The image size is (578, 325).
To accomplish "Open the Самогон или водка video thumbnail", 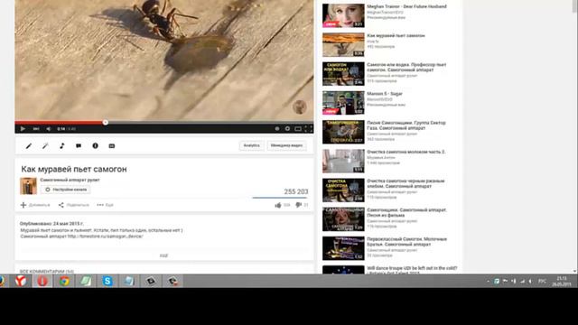I will pos(343,74).
